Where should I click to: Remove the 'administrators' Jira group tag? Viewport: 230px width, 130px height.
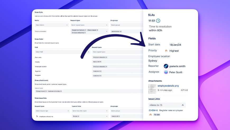pyautogui.click(x=121, y=31)
